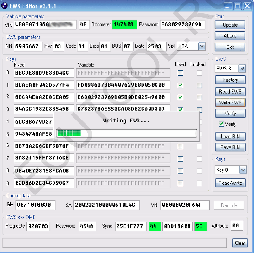254x253 pixels.
Task: Click the SA coding field 200232100000610E4C
Action: coord(107,205)
